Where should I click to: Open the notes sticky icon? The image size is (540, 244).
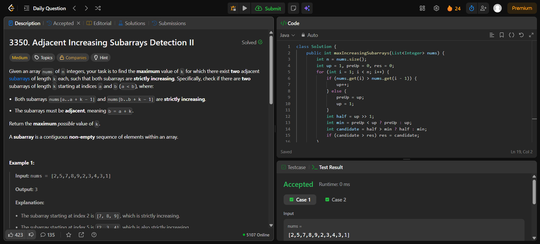(293, 8)
